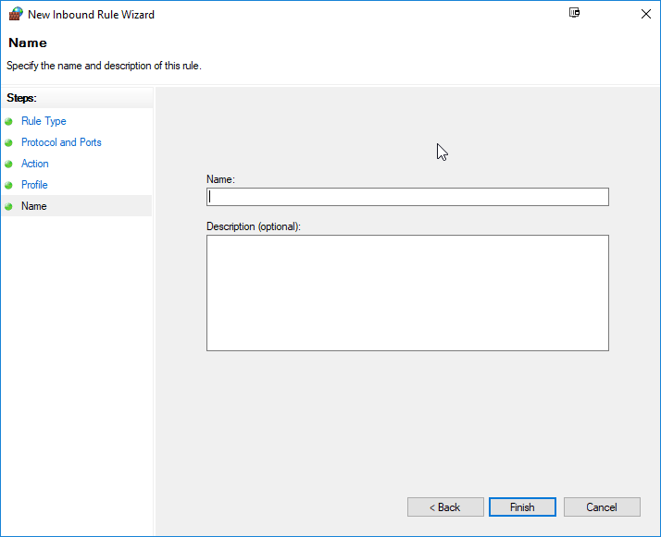
Task: Click the green bullet beside Profile
Action: pos(8,185)
